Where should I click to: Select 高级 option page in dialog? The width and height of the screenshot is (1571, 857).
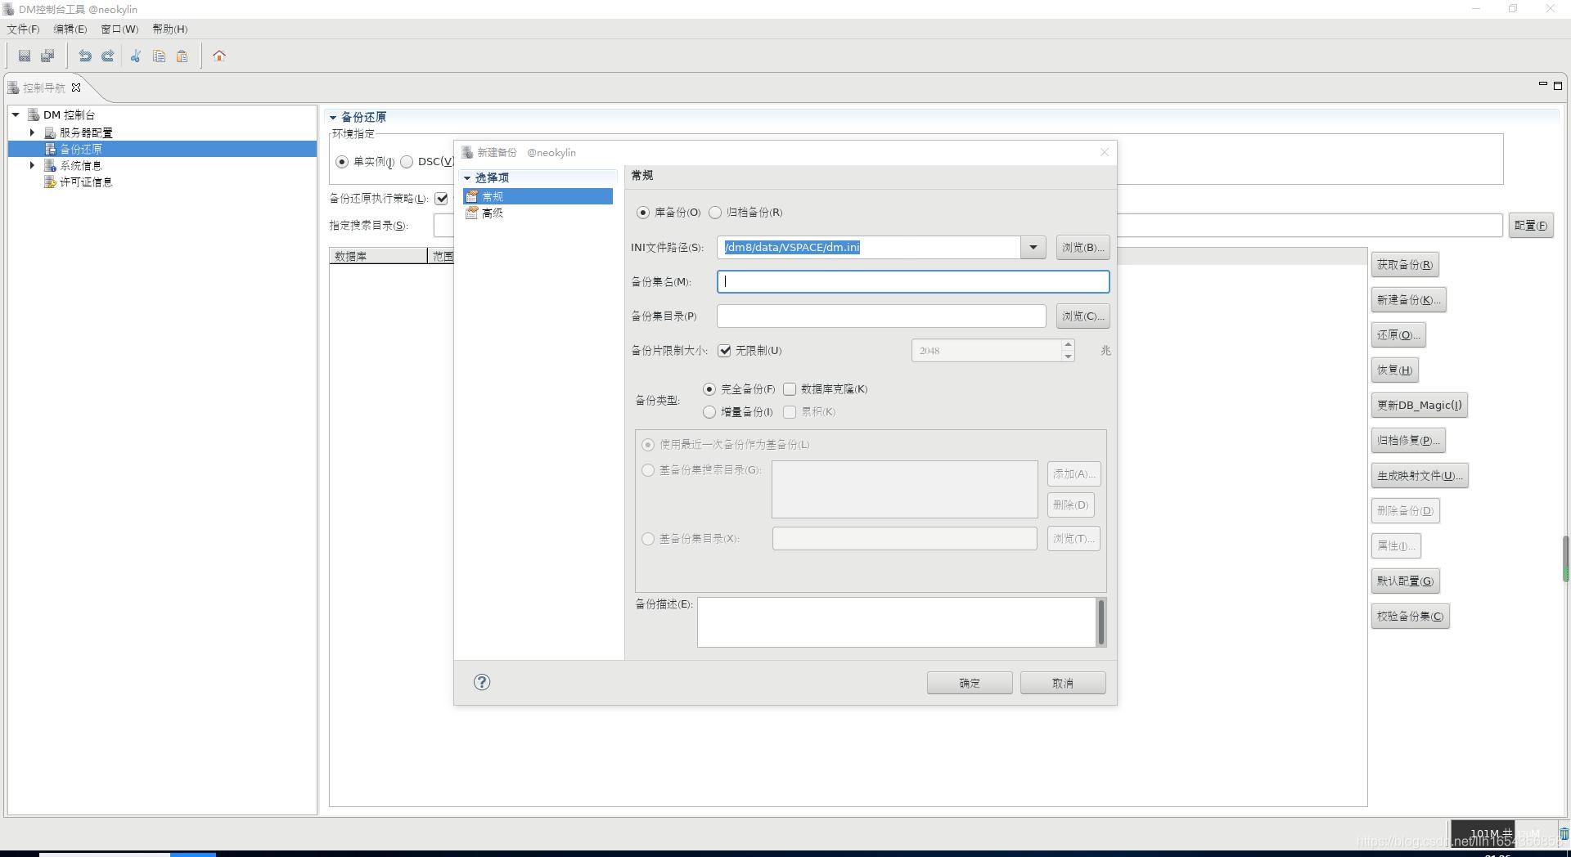pyautogui.click(x=493, y=213)
